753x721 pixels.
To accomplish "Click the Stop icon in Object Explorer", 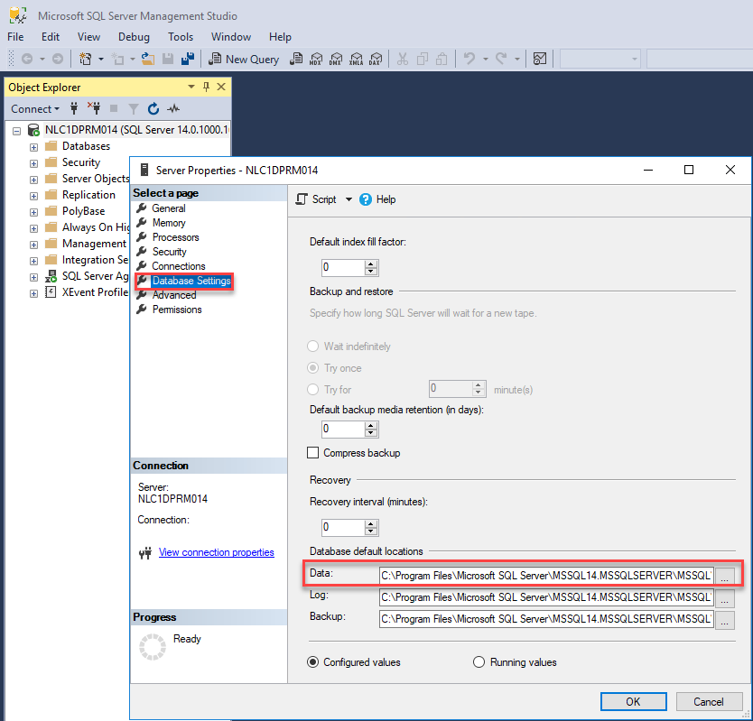I will (x=114, y=108).
